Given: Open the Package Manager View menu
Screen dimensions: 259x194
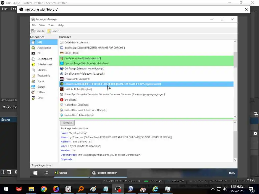Looking at the screenshot, I should pyautogui.click(x=42, y=26).
